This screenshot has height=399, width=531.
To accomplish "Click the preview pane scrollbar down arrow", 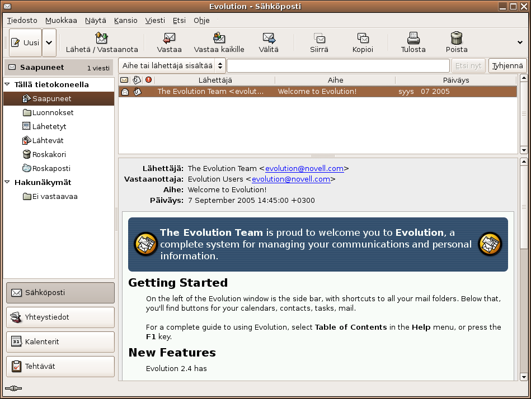I will (x=524, y=377).
